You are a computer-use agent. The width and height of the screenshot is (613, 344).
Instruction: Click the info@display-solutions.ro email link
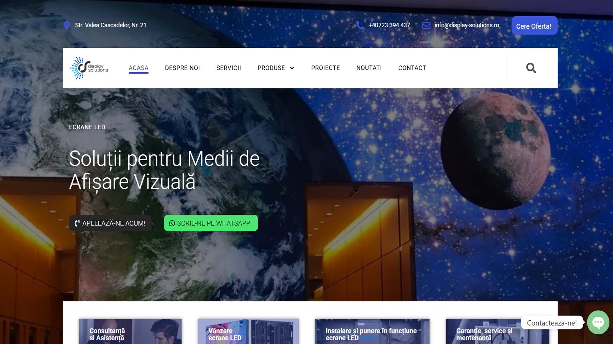coord(466,25)
